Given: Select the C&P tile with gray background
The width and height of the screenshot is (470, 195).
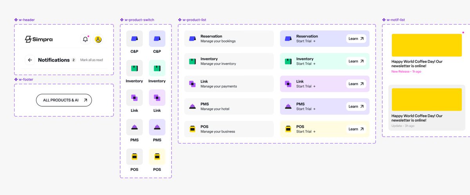Looking at the screenshot, I should 134,39.
